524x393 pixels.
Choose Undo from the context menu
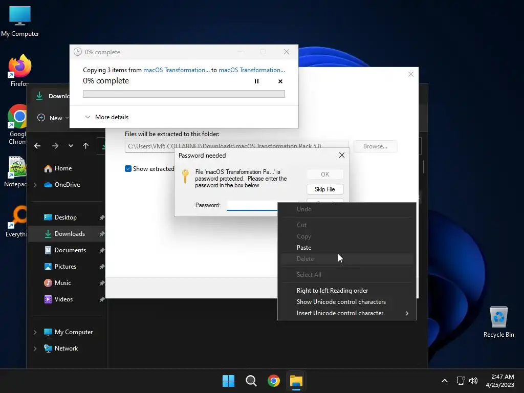347,209
